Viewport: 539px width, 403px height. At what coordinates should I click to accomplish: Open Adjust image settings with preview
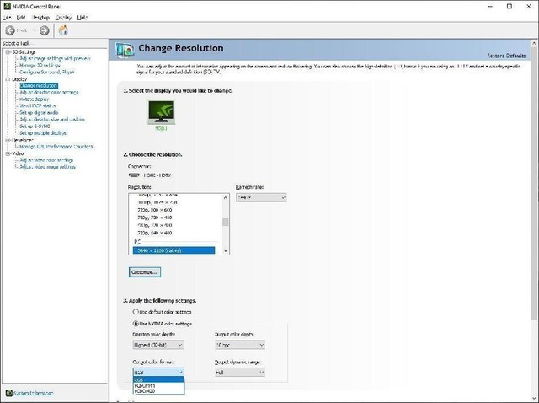coord(55,58)
